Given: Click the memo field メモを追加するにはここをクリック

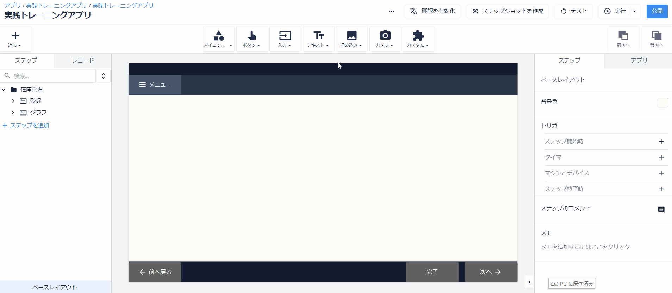Looking at the screenshot, I should (585, 247).
